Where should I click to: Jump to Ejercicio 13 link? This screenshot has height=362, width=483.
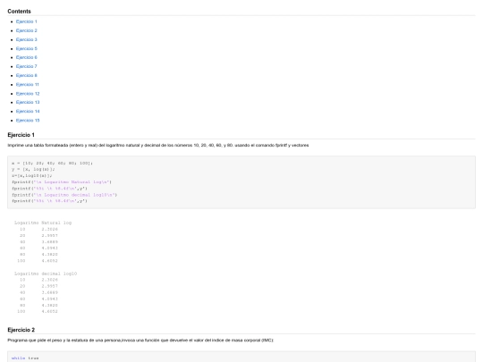click(x=28, y=102)
